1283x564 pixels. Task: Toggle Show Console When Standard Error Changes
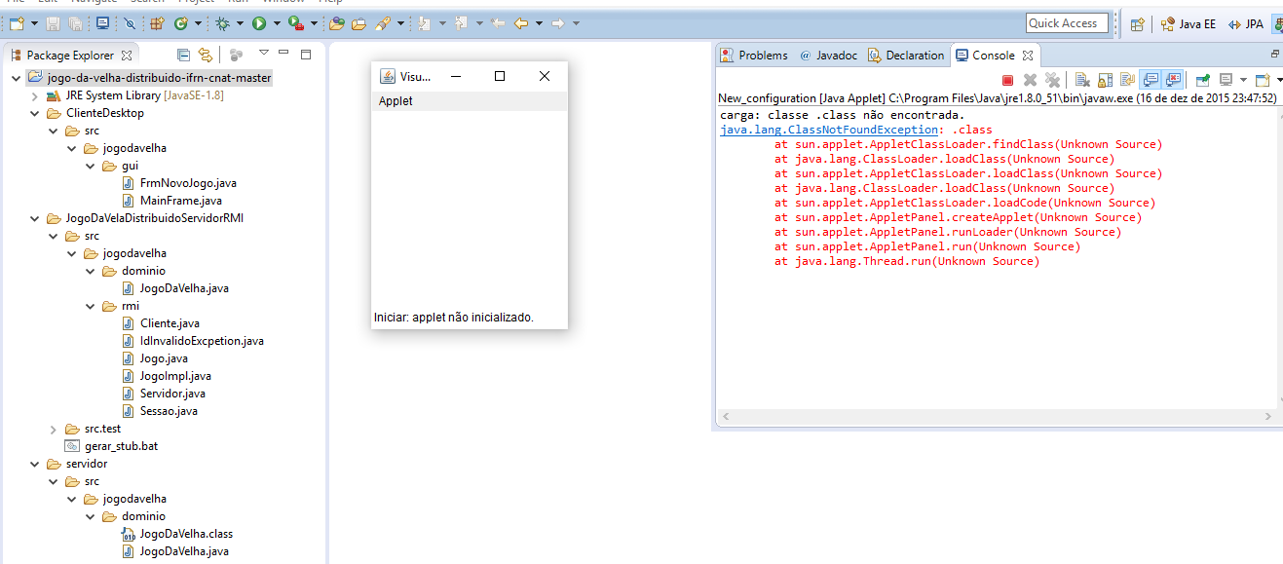1173,80
